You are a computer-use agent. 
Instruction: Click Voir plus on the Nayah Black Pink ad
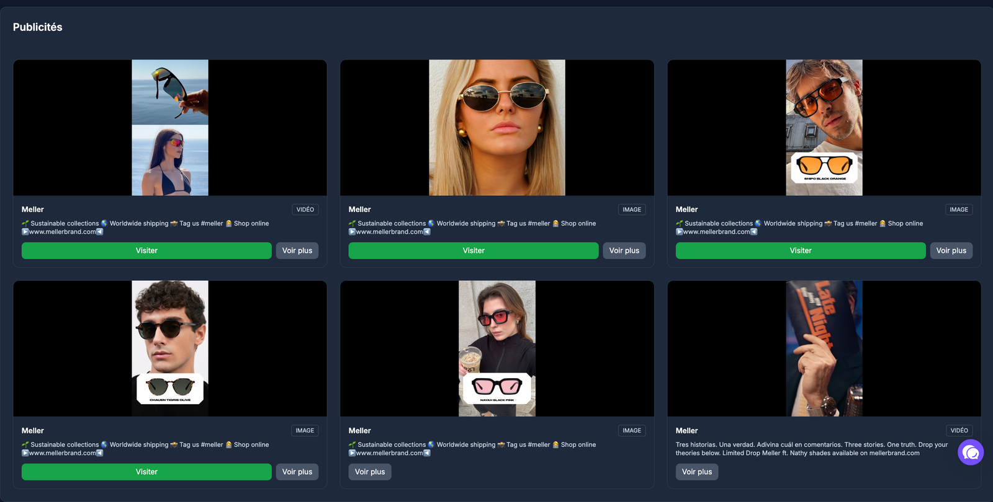pos(370,472)
